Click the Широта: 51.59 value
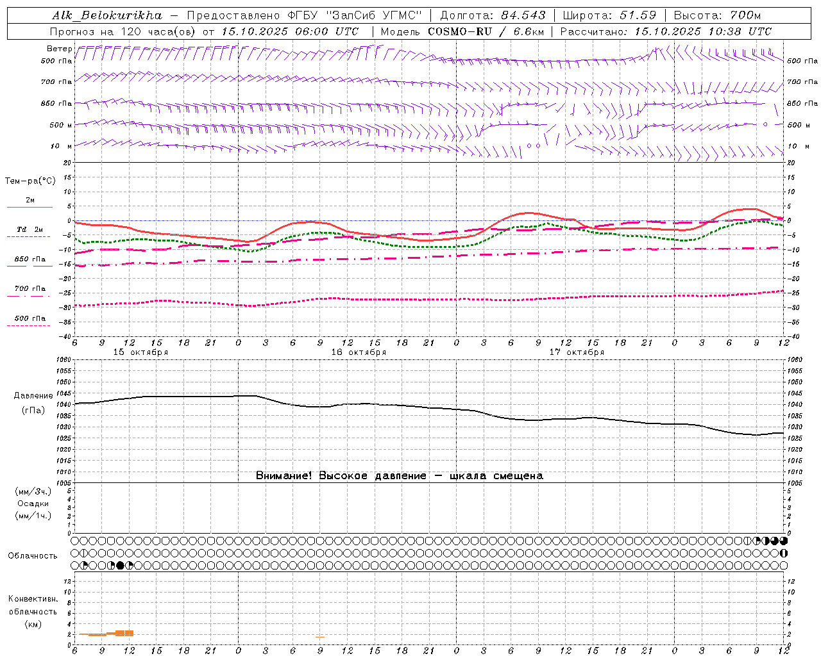 coord(609,15)
